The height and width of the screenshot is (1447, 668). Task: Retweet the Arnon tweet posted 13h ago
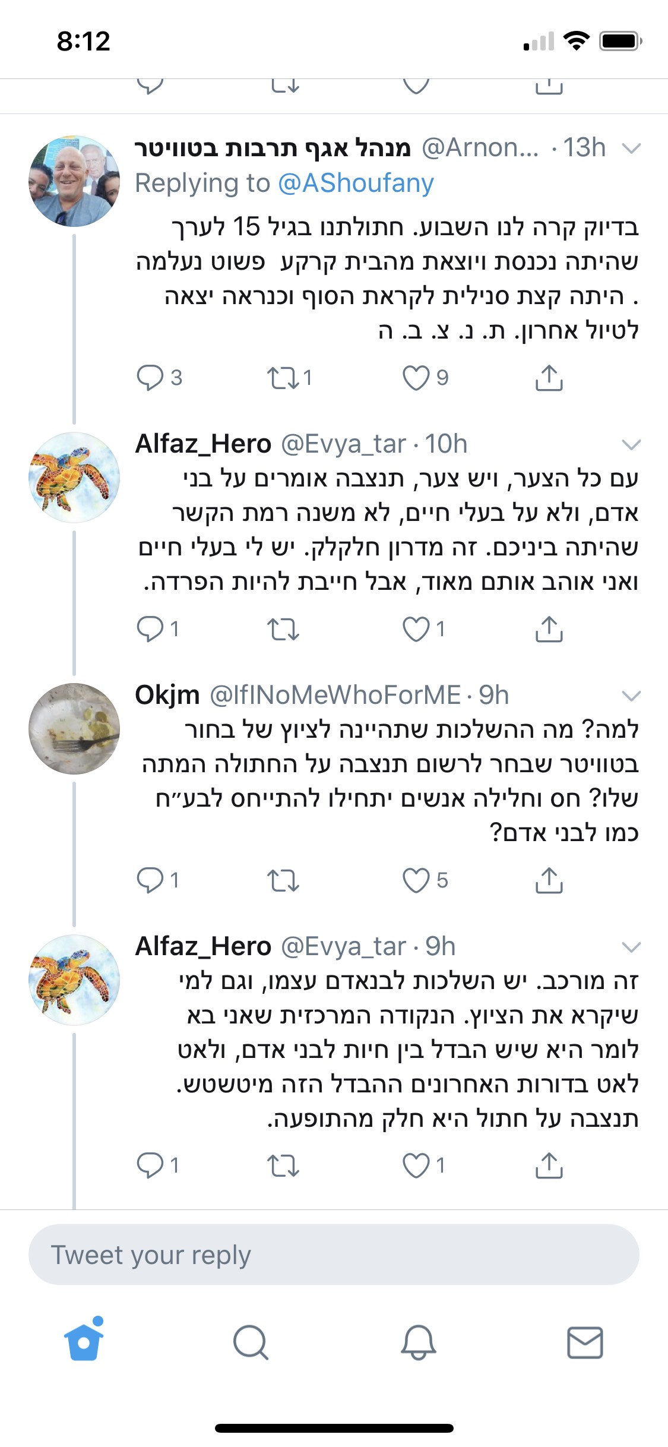click(283, 378)
